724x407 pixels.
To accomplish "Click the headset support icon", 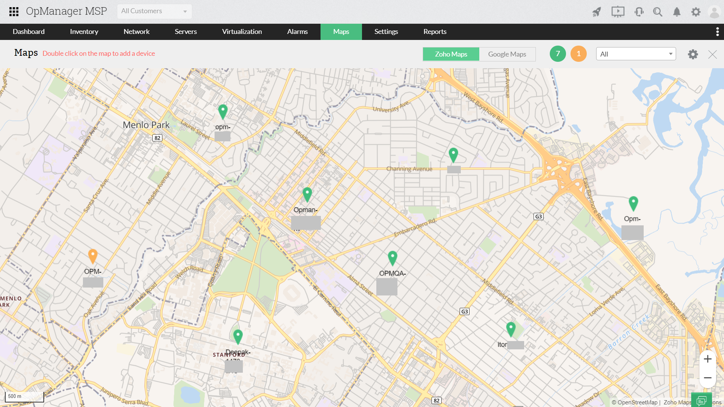I will tap(639, 12).
